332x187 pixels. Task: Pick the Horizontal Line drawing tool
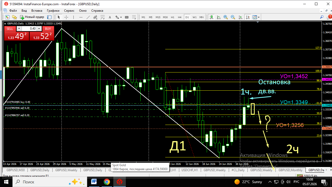point(81,17)
